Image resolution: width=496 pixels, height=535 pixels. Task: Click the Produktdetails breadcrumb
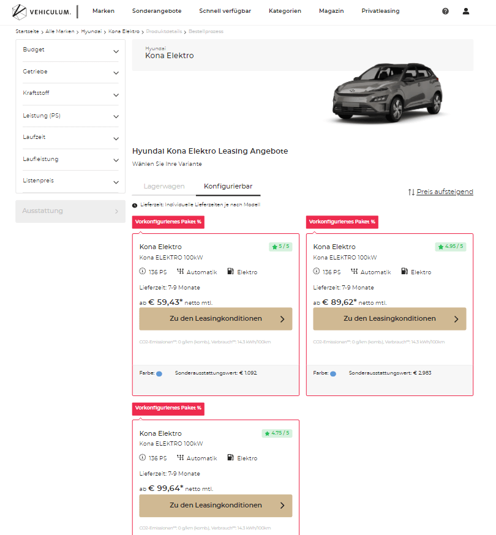pyautogui.click(x=164, y=31)
